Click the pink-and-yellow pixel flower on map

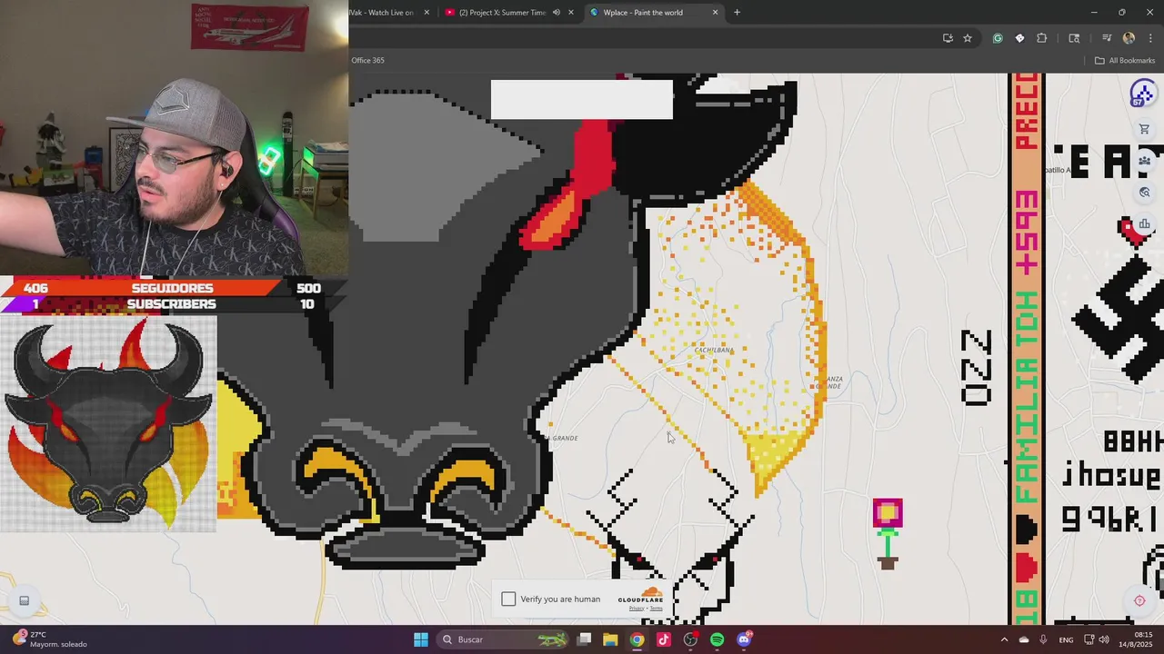coord(888,534)
